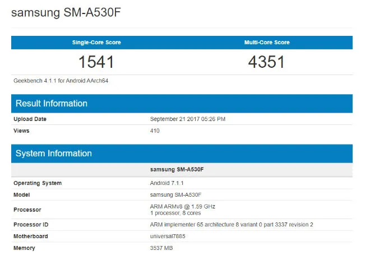Click the 'Multi-Core Score' header
Viewport: 370px width, 260px height.
pos(267,43)
